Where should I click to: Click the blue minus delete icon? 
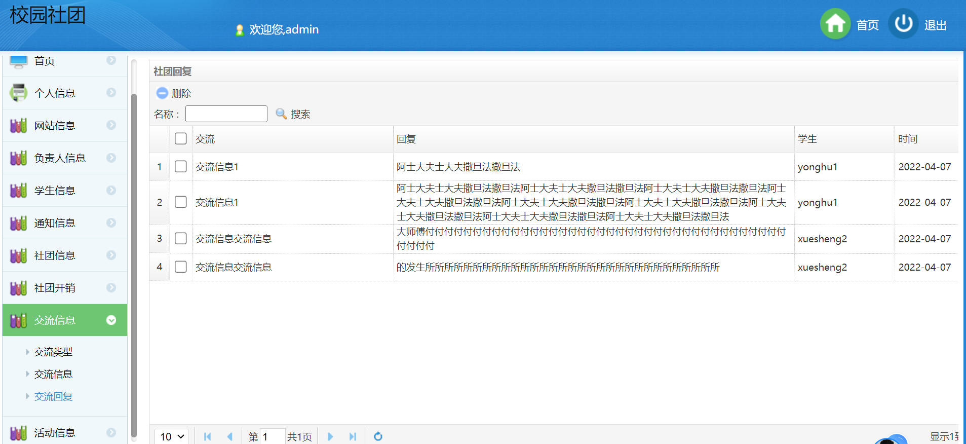(x=162, y=93)
